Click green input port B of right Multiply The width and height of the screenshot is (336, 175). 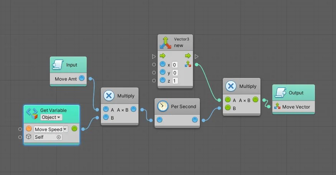[x=228, y=107]
